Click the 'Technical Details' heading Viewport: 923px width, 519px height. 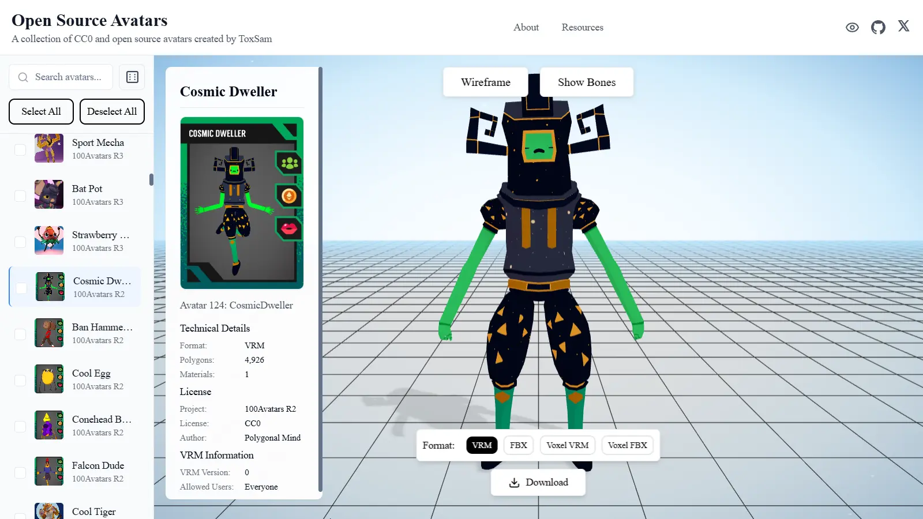click(x=215, y=328)
